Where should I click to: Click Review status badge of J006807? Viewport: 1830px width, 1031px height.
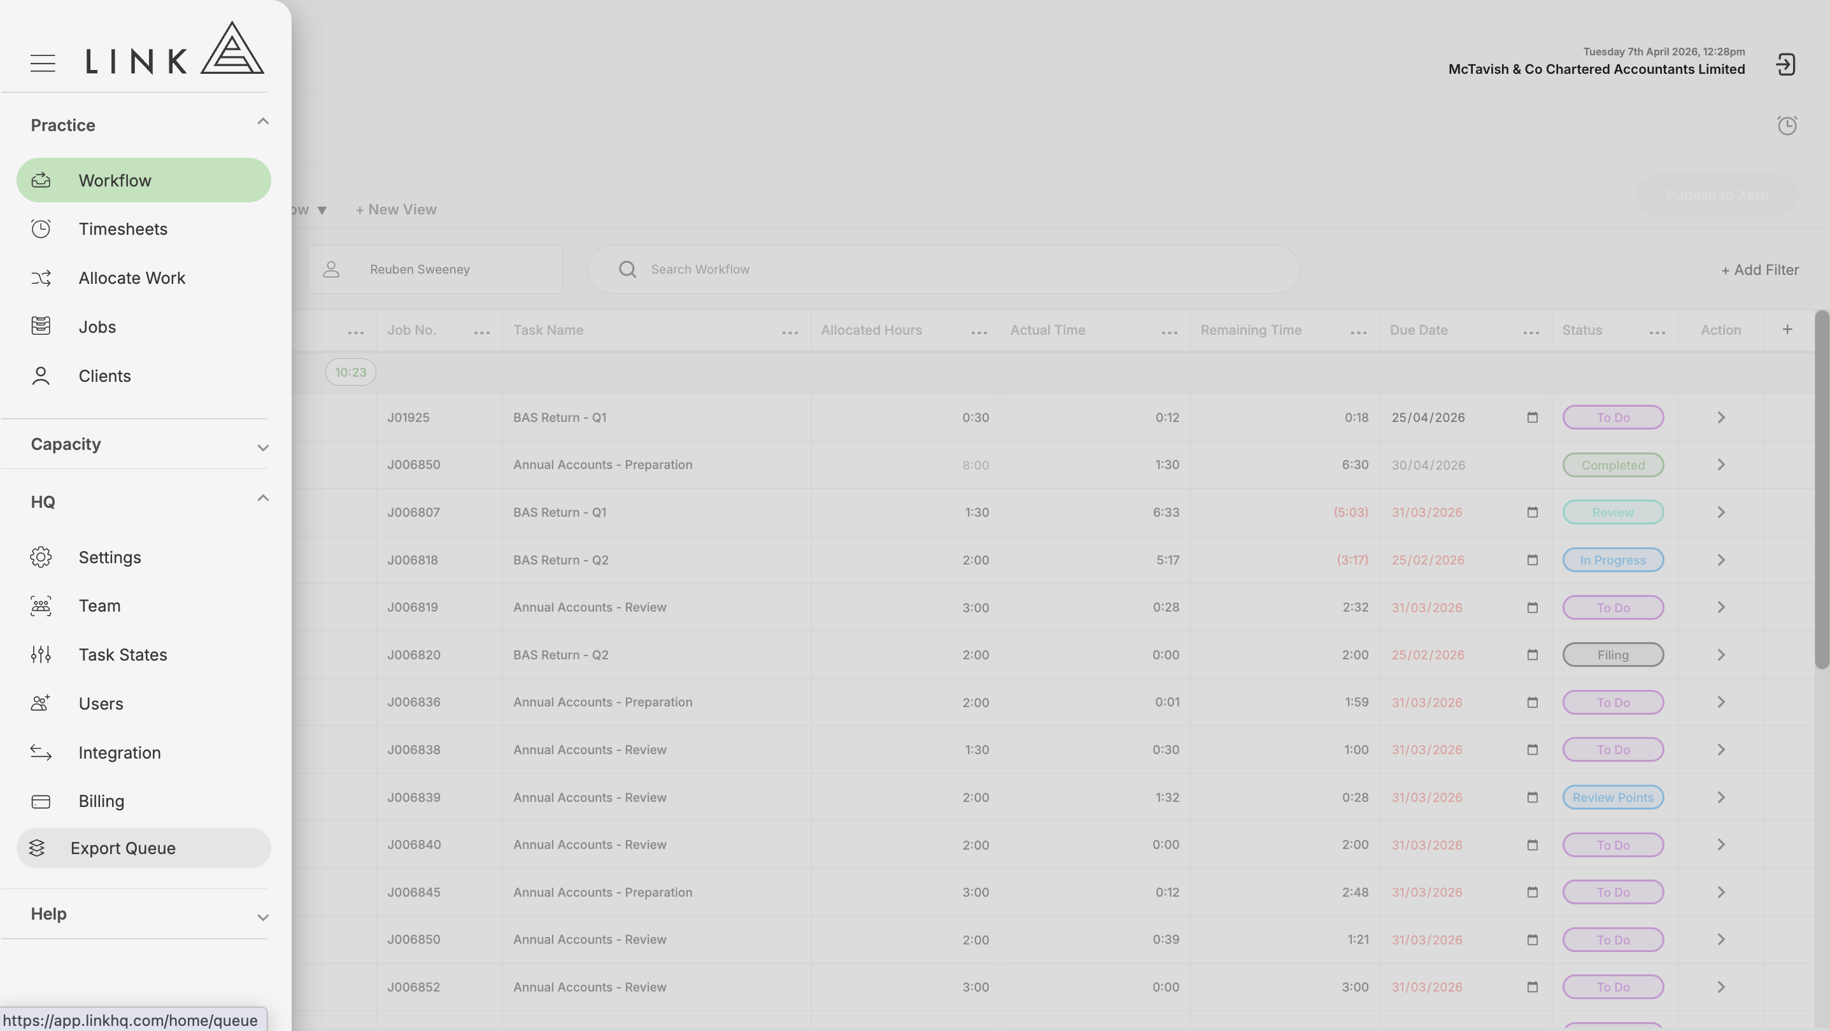(x=1614, y=513)
